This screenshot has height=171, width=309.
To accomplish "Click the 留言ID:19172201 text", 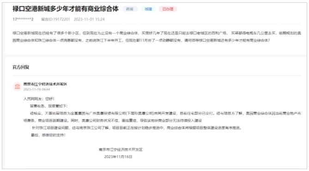I will [x=55, y=19].
